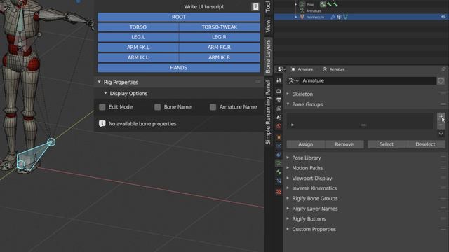Open the Render properties tab icon
This screenshot has height=252, width=449.
tap(279, 91)
